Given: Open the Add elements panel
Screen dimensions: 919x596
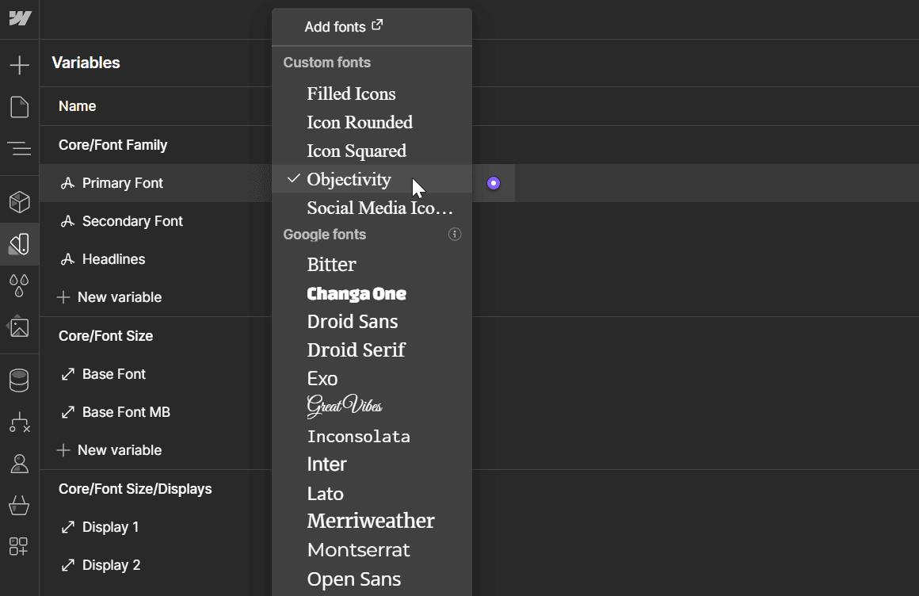Looking at the screenshot, I should [x=19, y=64].
